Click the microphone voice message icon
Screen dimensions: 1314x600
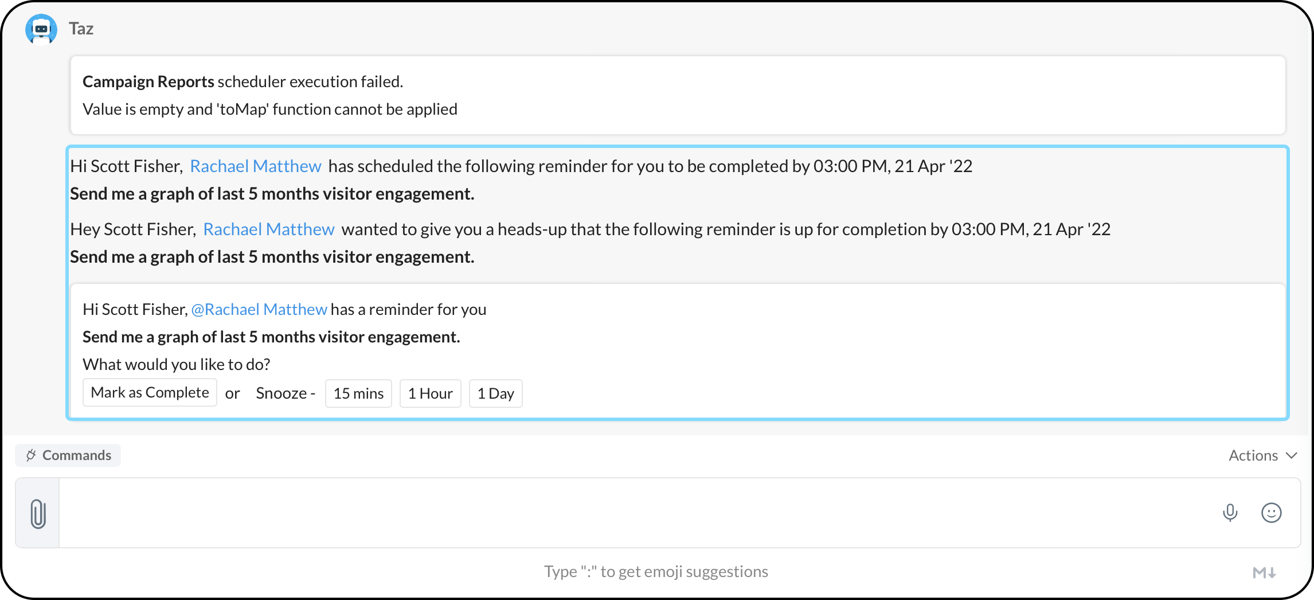click(x=1230, y=513)
